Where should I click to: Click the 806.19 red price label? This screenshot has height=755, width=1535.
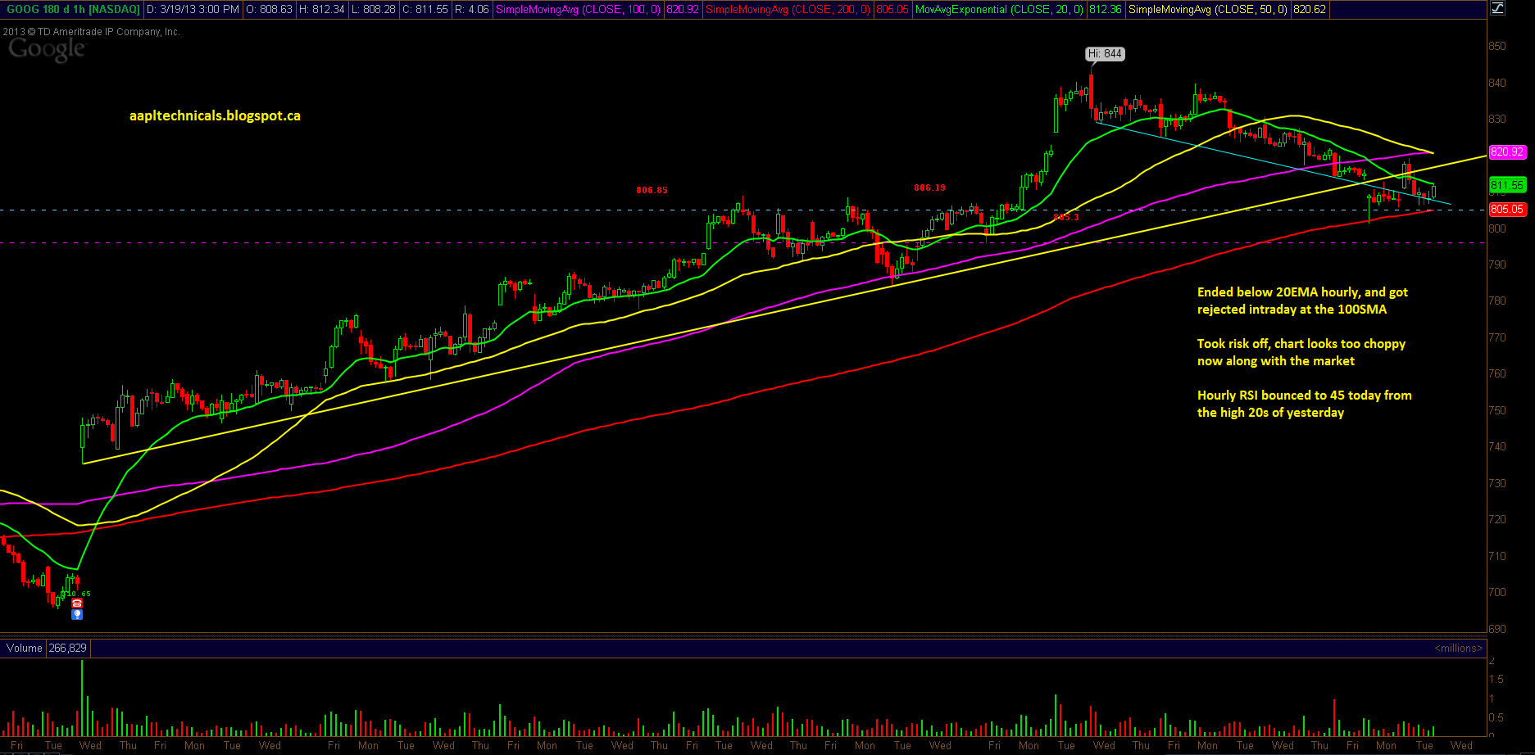pos(929,188)
